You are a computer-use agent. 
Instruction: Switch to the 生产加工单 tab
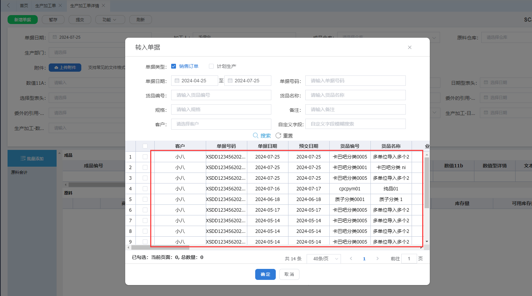click(x=45, y=5)
